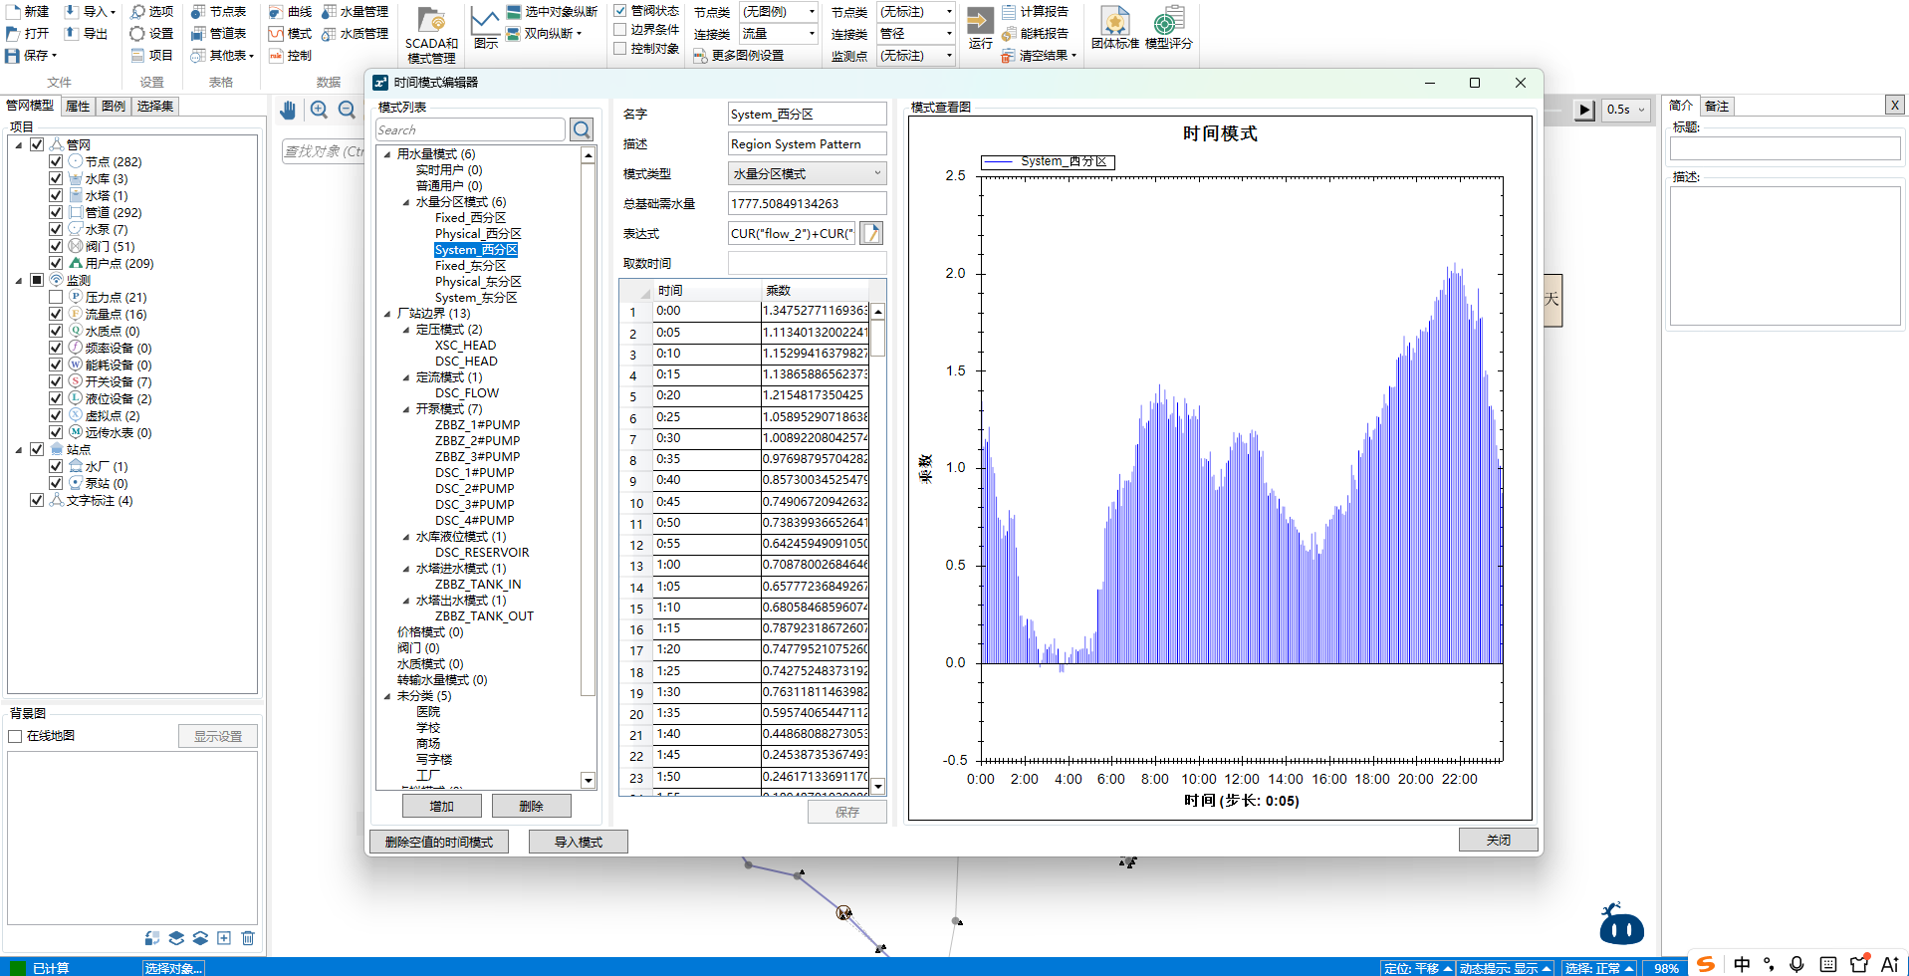Image resolution: width=1909 pixels, height=976 pixels.
Task: Open the model scoring icon
Action: click(x=1168, y=28)
